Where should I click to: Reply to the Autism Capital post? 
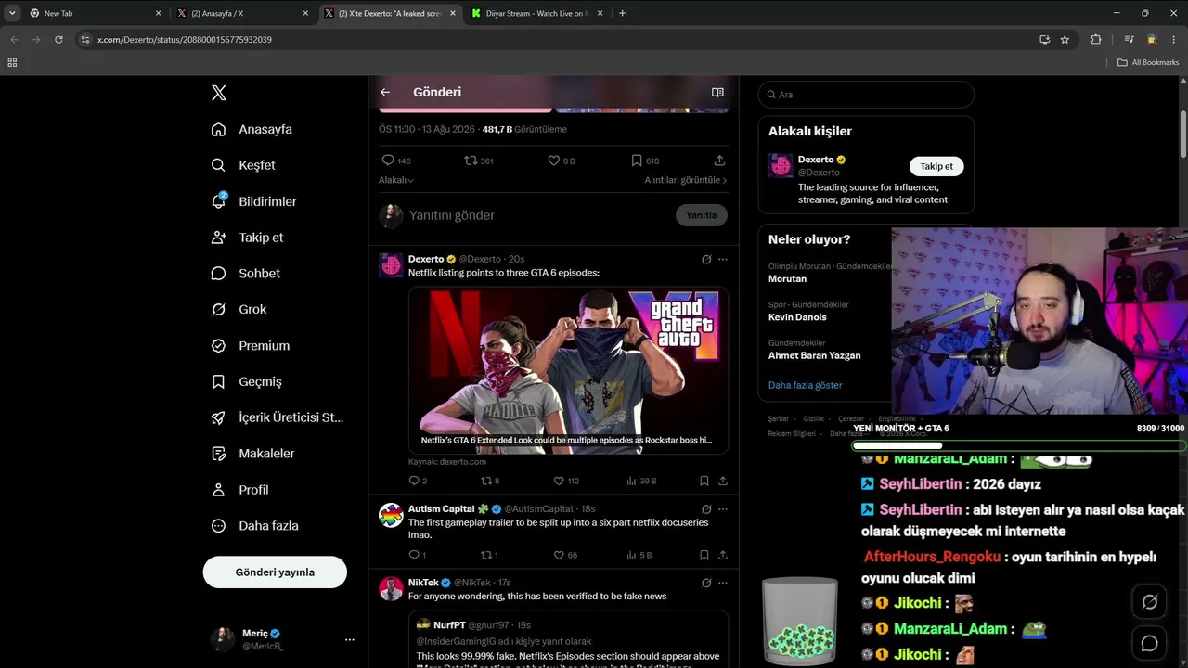[x=418, y=555]
